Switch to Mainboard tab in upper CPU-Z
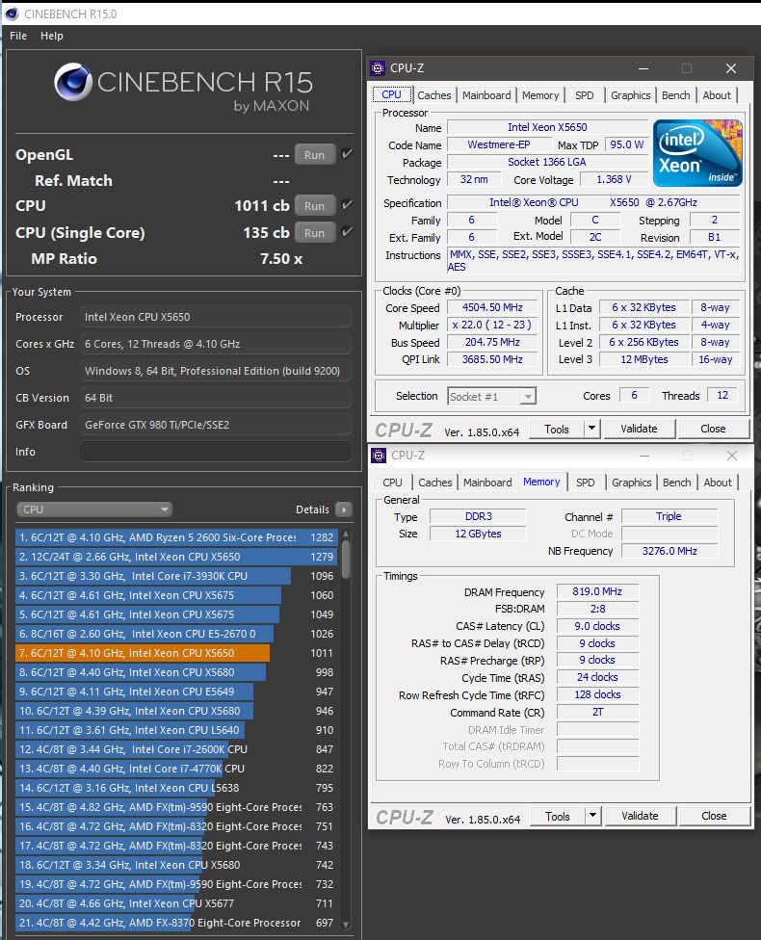 (x=486, y=95)
